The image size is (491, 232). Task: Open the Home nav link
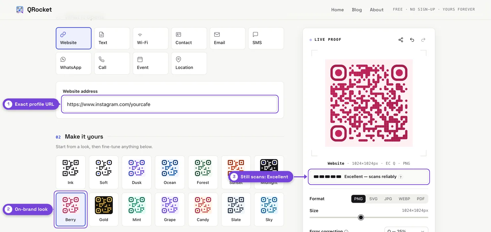pos(337,10)
